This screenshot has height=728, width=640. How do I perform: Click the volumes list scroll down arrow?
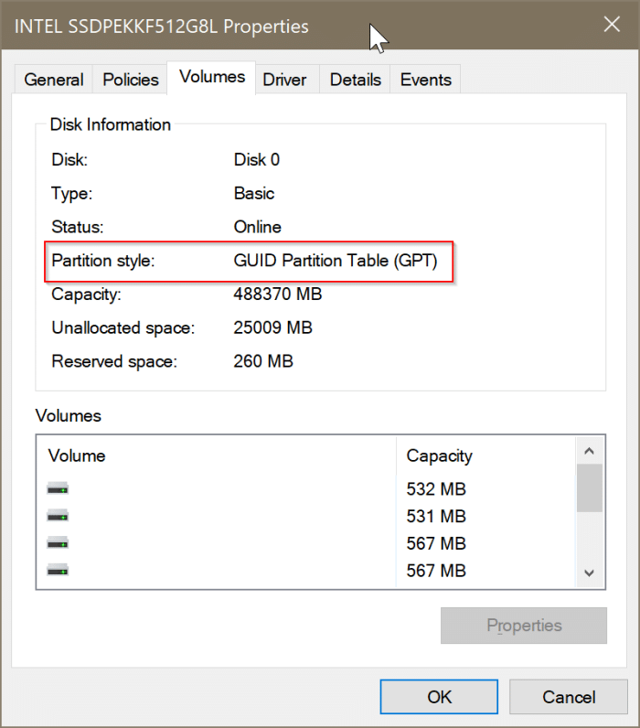click(x=590, y=573)
